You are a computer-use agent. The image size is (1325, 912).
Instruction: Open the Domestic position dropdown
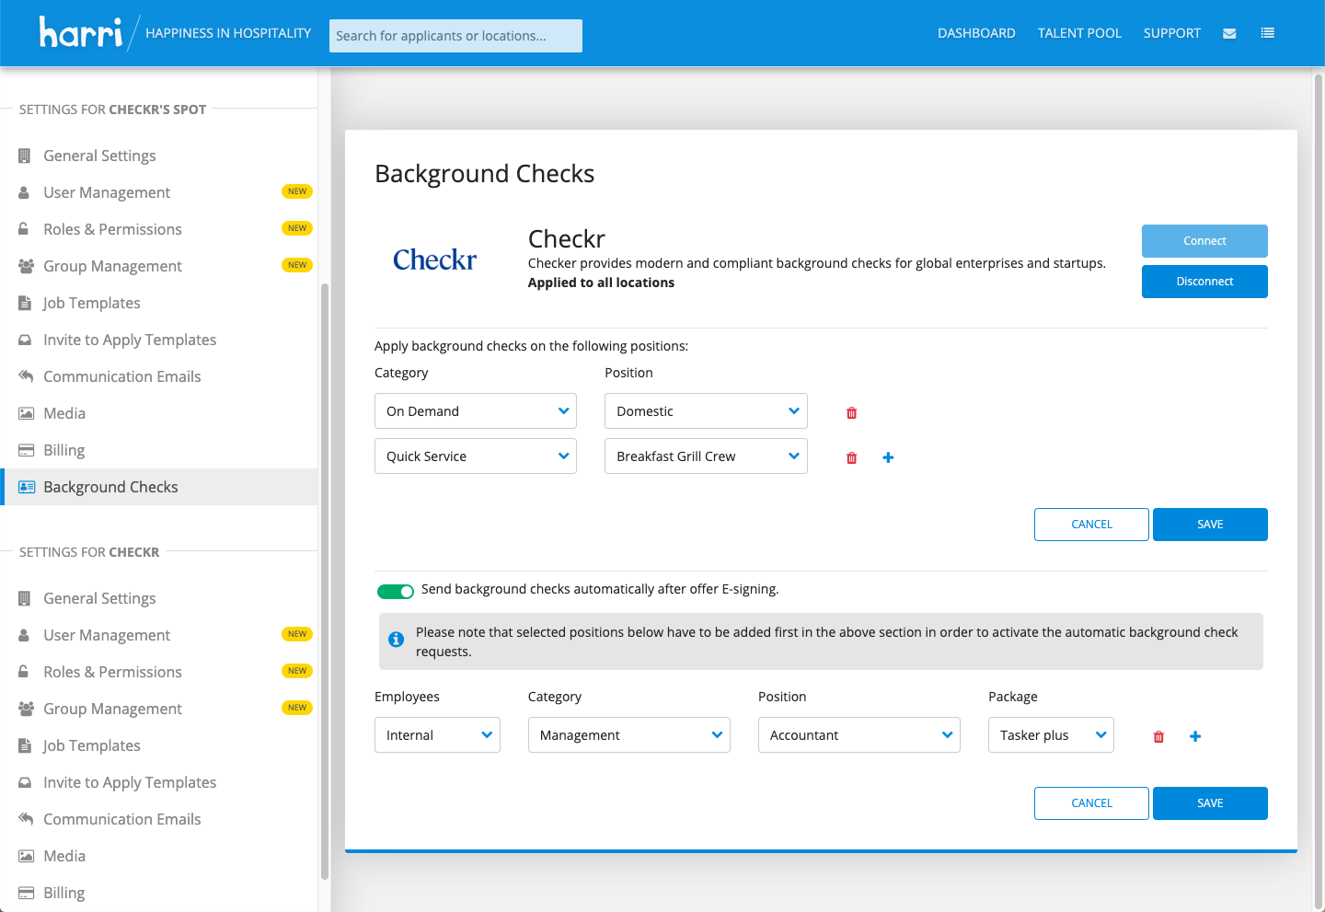tap(706, 411)
